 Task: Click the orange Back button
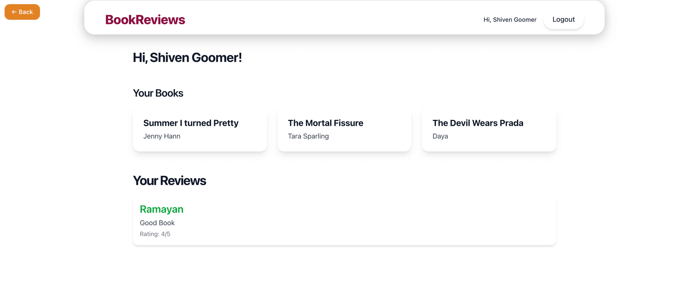click(x=22, y=12)
